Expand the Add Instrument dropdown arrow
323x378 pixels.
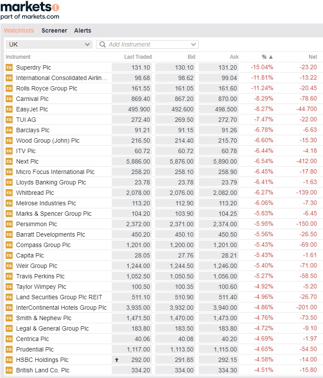click(x=193, y=44)
